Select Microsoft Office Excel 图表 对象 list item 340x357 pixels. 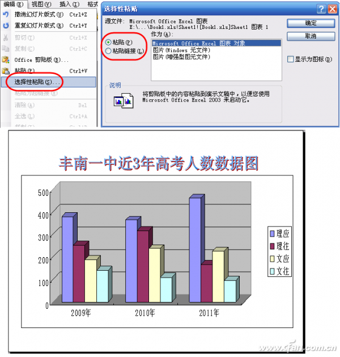coord(216,43)
